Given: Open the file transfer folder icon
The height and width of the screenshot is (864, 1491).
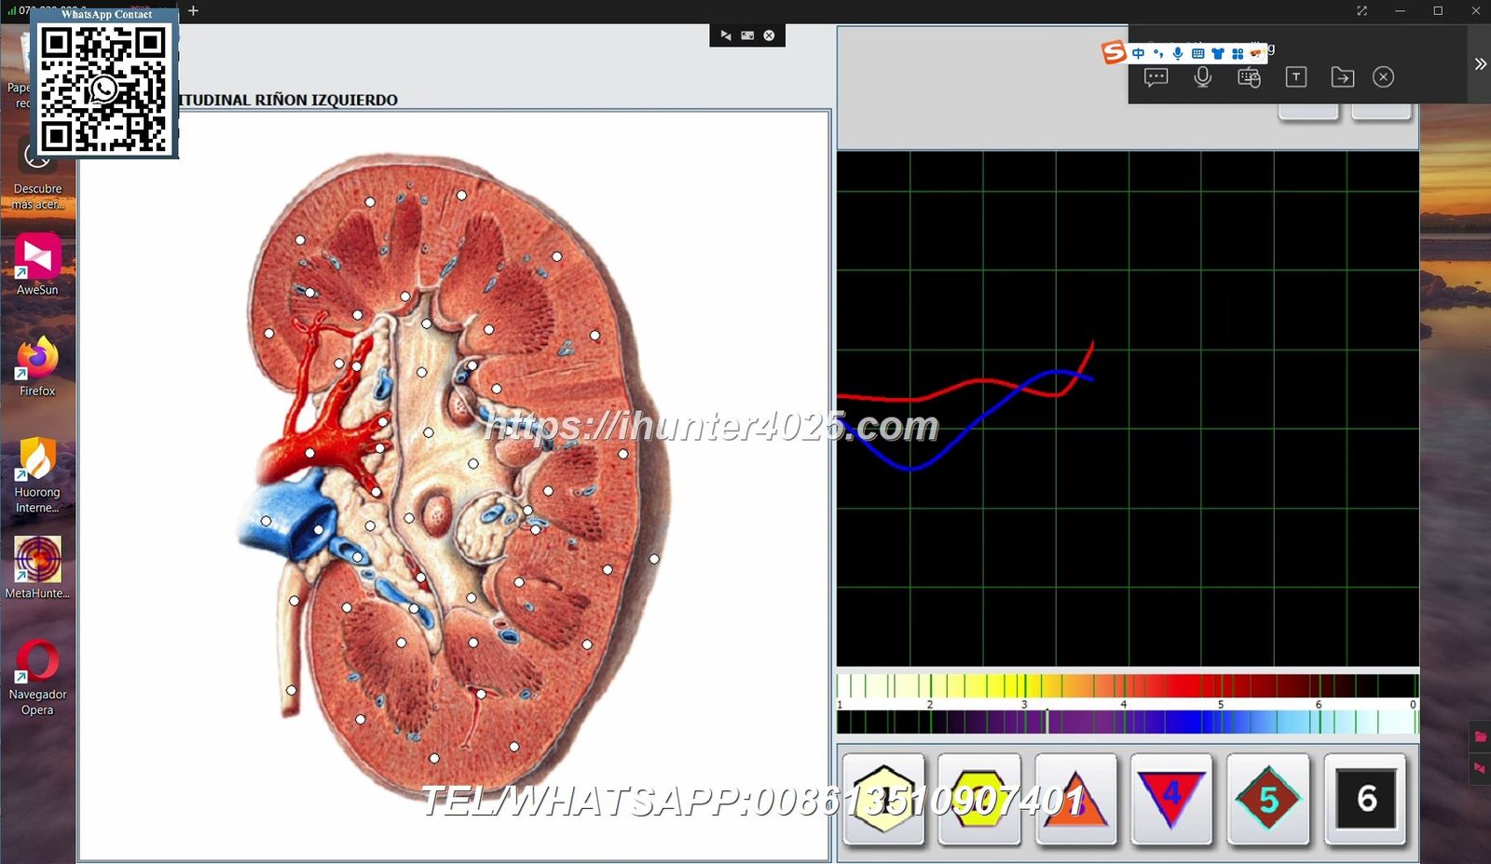Looking at the screenshot, I should (x=1342, y=77).
